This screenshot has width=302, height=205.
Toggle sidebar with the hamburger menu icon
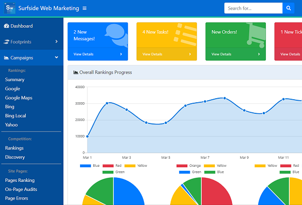click(85, 8)
